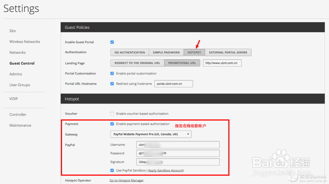329x184 pixels.
Task: Open the Maintenance section
Action: click(20, 125)
